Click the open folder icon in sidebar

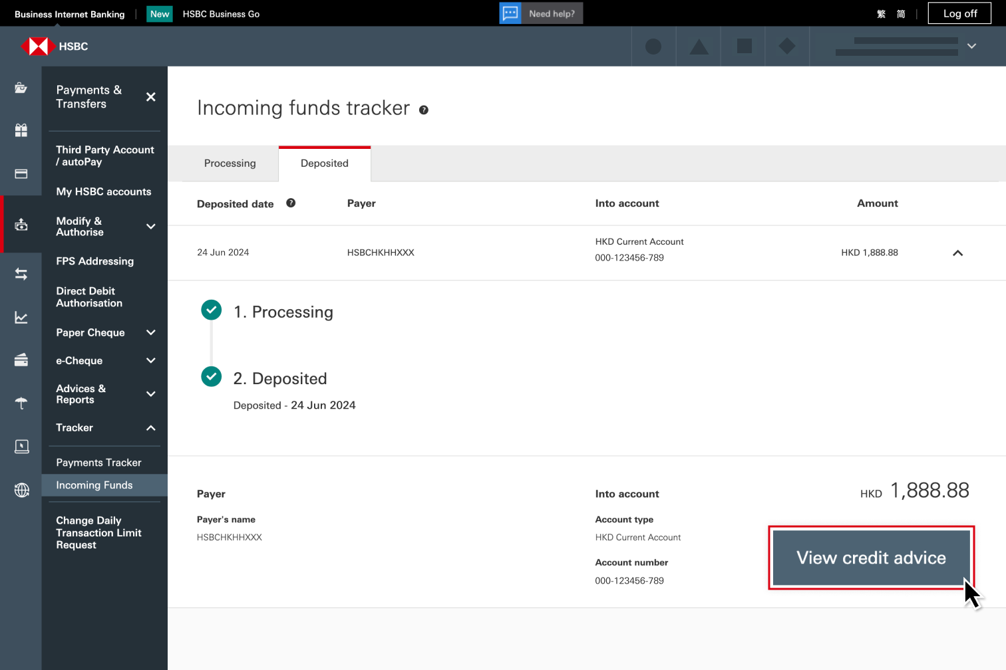(x=21, y=88)
